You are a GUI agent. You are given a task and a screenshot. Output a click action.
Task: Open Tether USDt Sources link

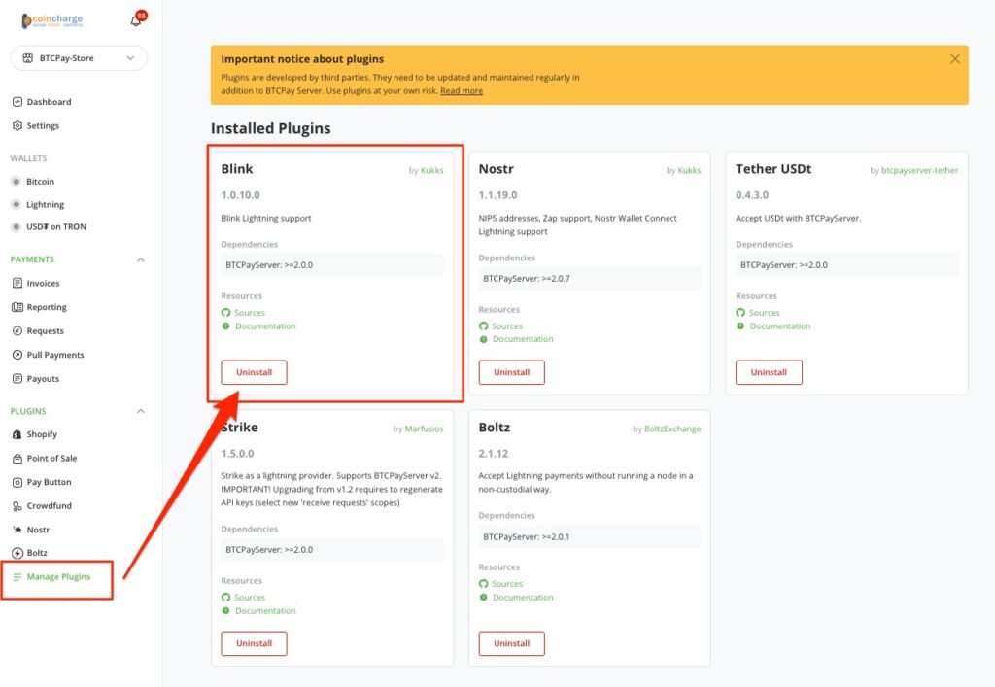(x=764, y=313)
